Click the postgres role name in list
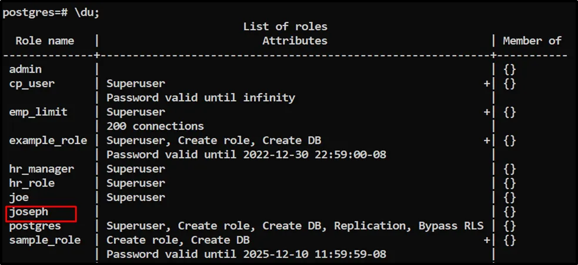Image resolution: width=578 pixels, height=265 pixels. point(35,226)
